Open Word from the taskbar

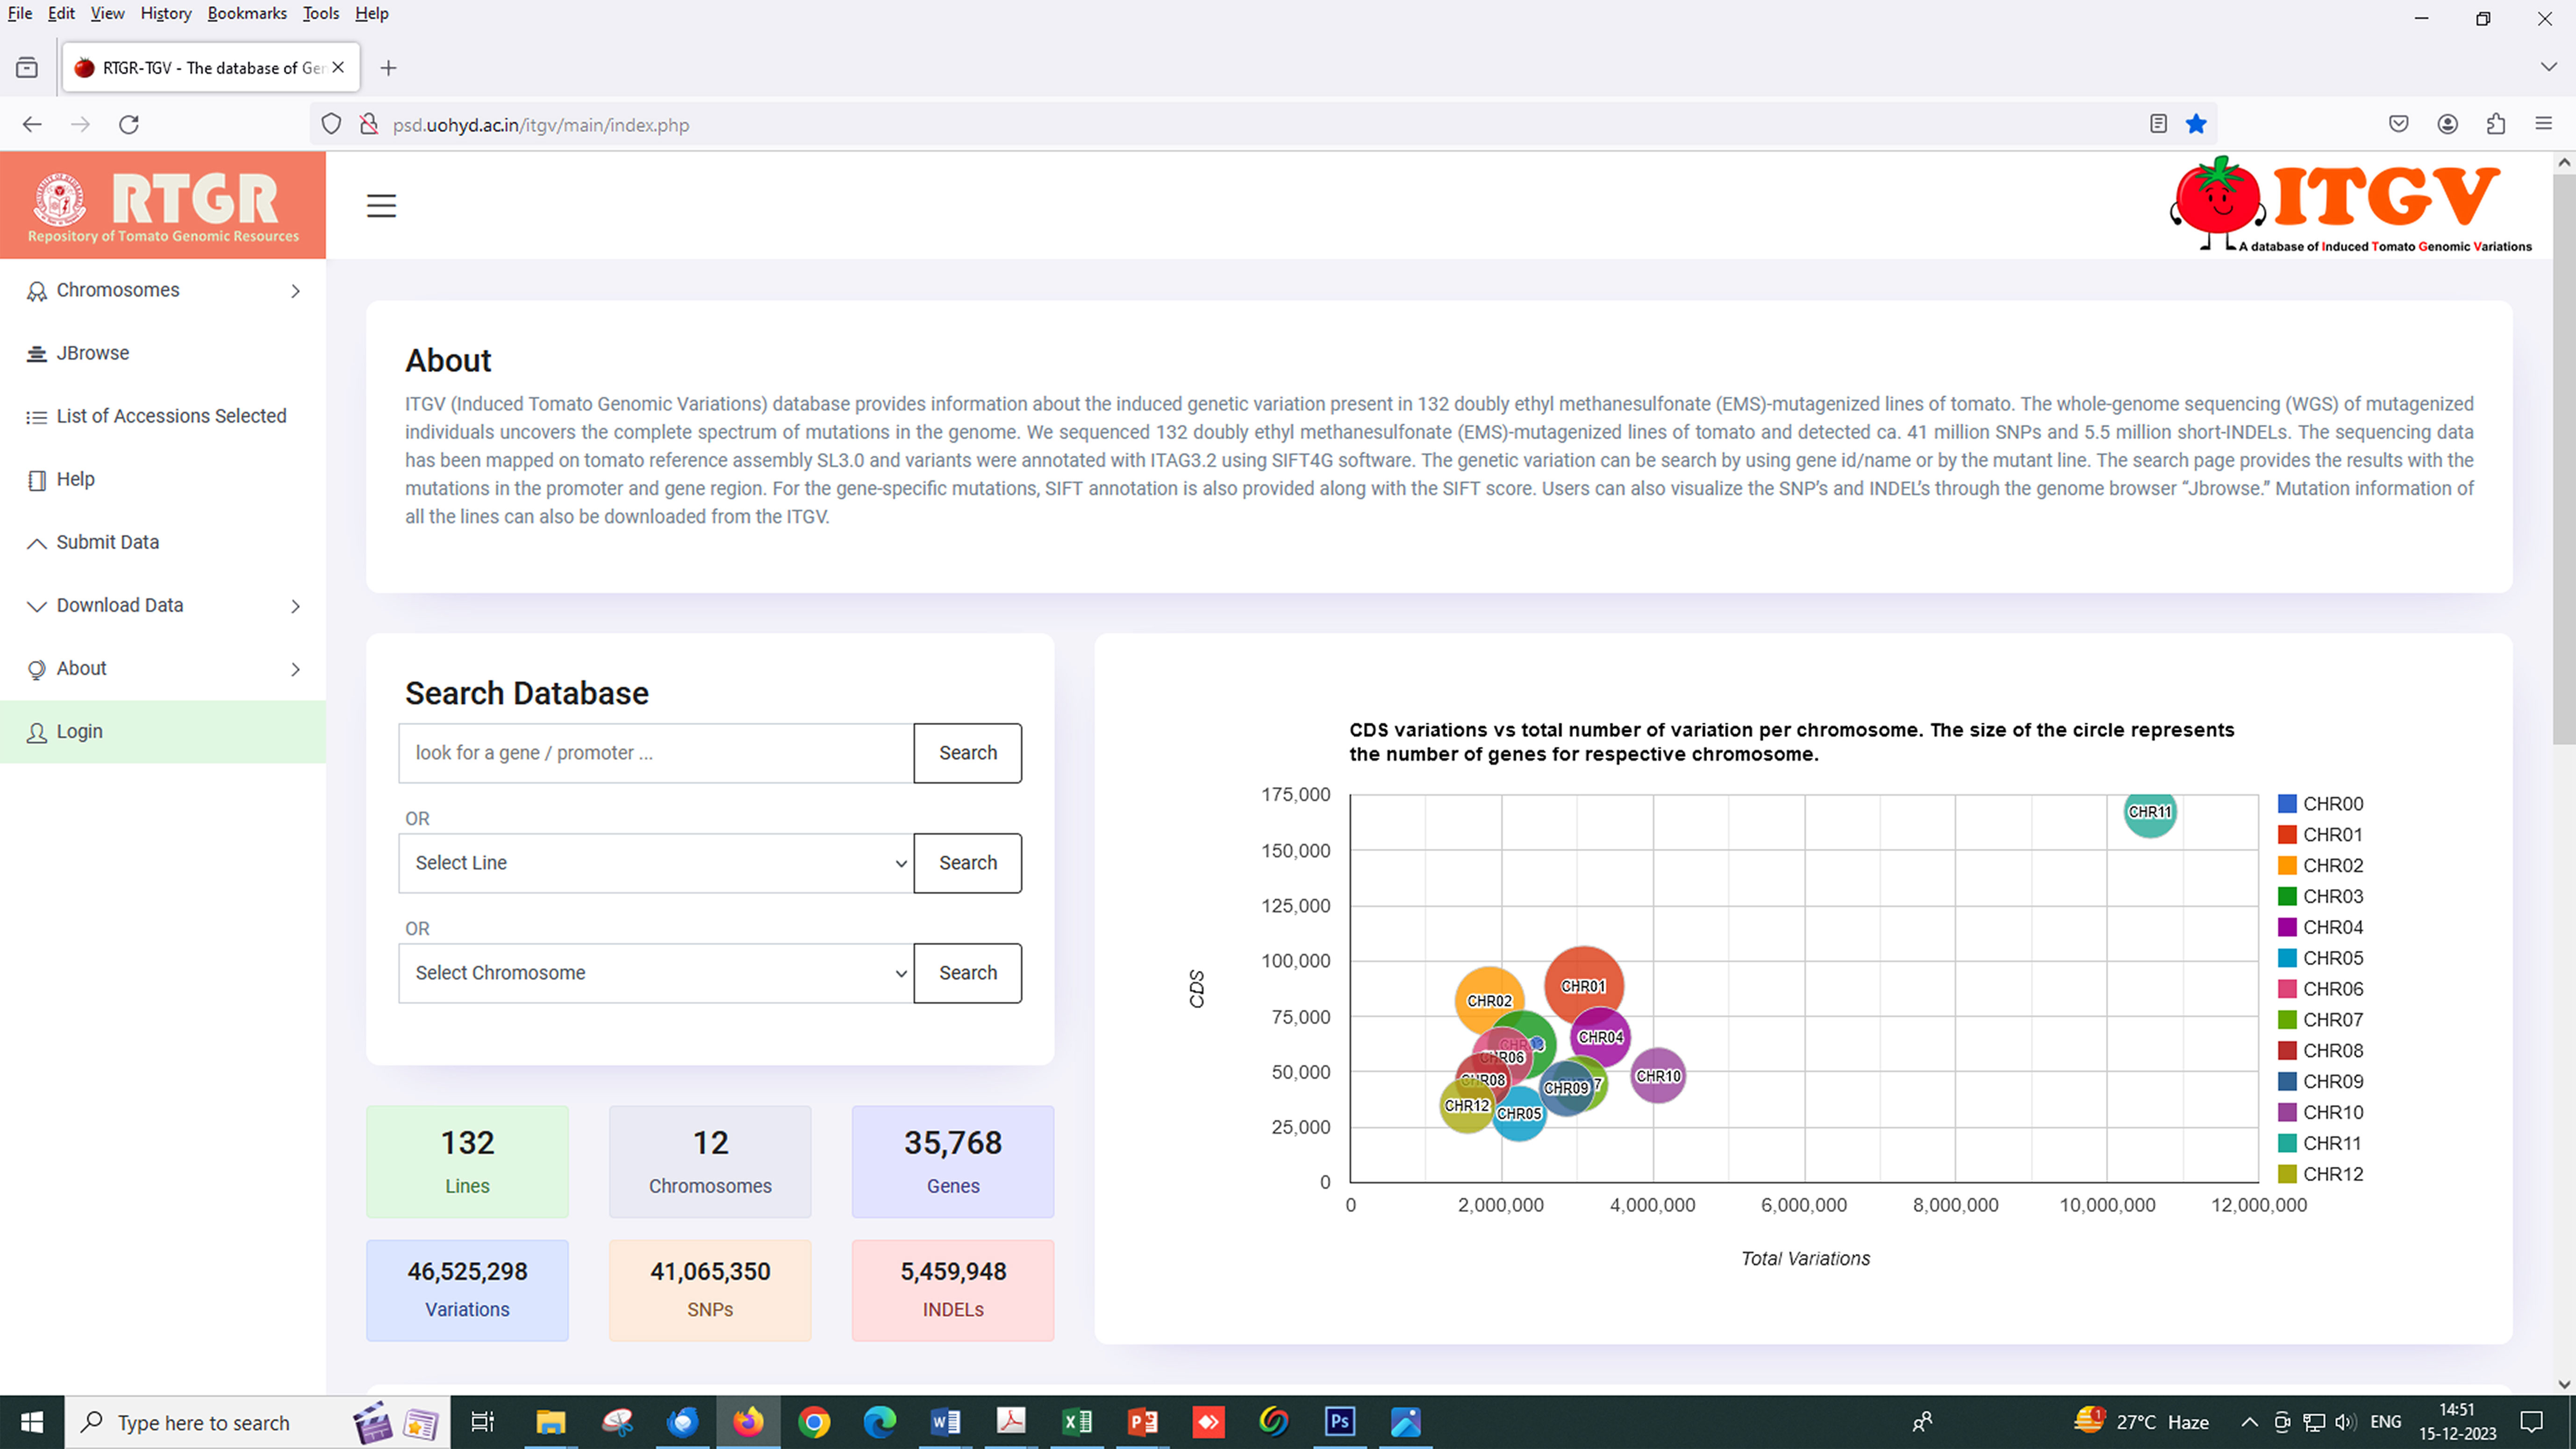pyautogui.click(x=945, y=1422)
